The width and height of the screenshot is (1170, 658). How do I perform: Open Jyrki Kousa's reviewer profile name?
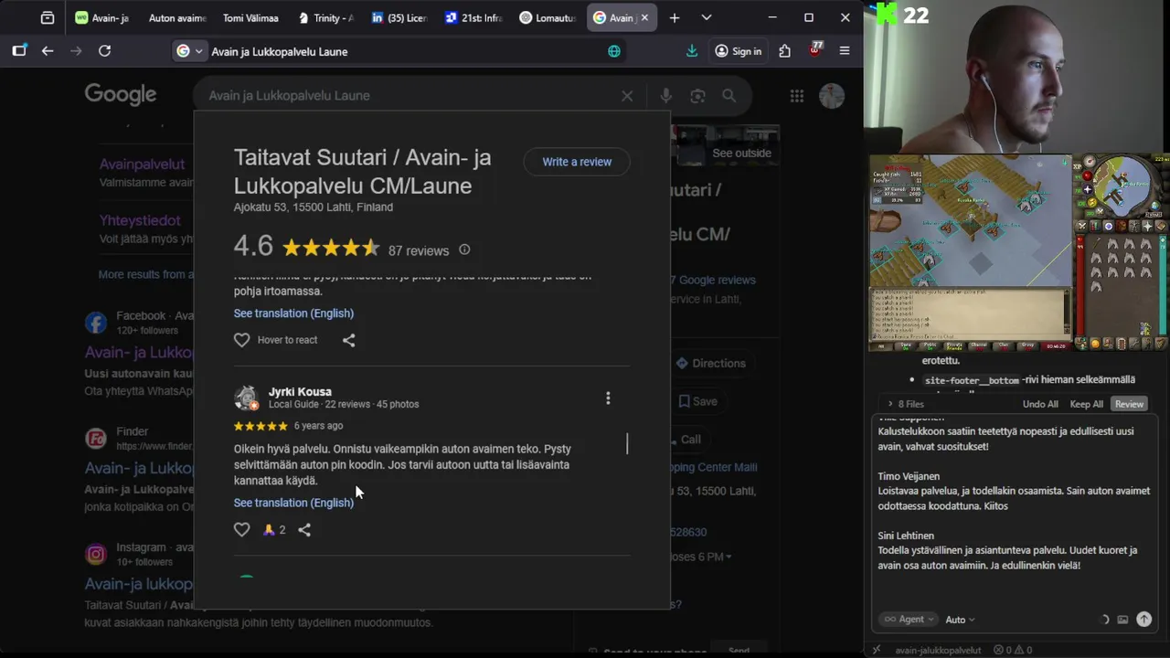(x=300, y=391)
